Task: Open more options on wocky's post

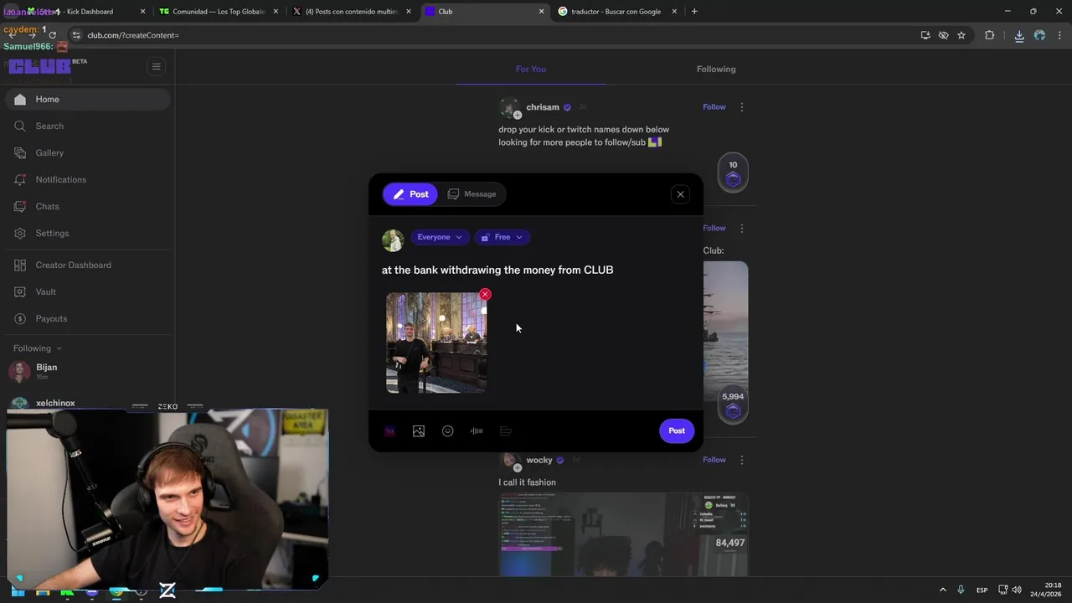Action: pos(742,460)
